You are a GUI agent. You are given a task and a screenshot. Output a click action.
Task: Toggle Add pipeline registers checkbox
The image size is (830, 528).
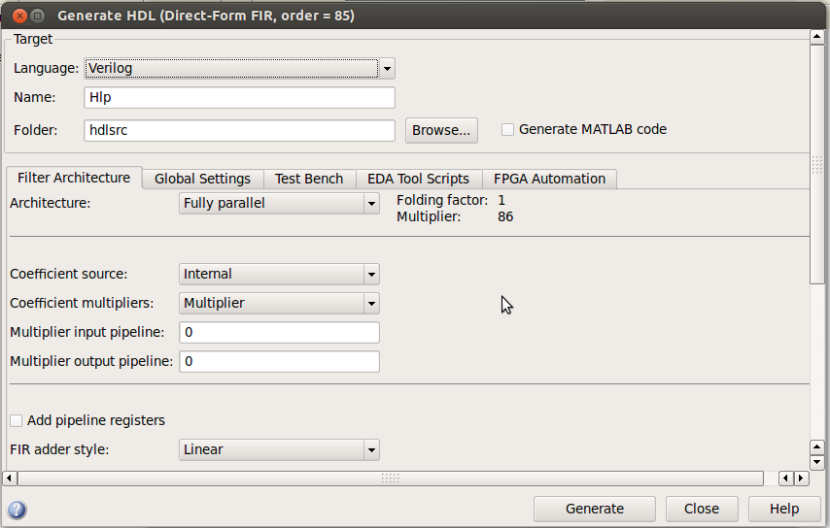coord(16,420)
